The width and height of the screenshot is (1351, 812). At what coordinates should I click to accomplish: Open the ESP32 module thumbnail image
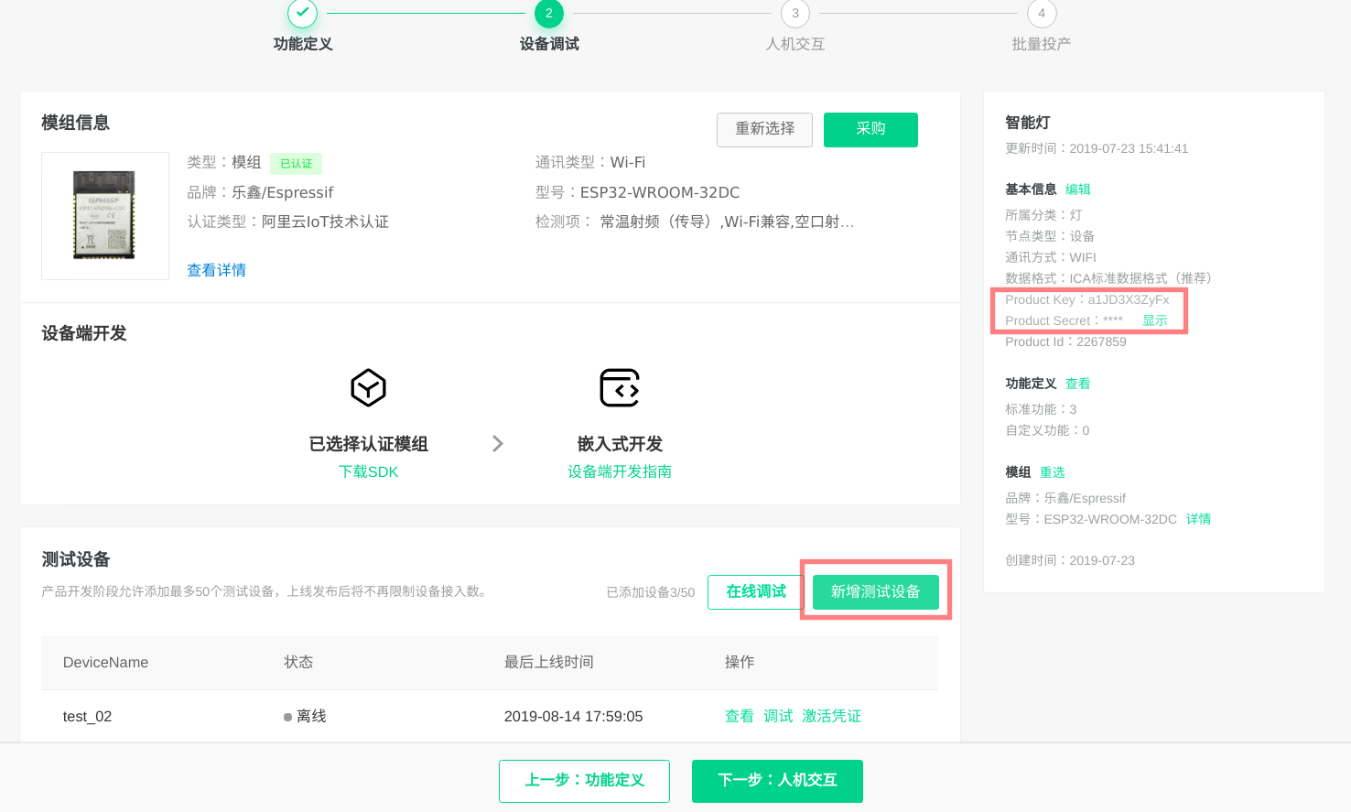click(x=104, y=215)
